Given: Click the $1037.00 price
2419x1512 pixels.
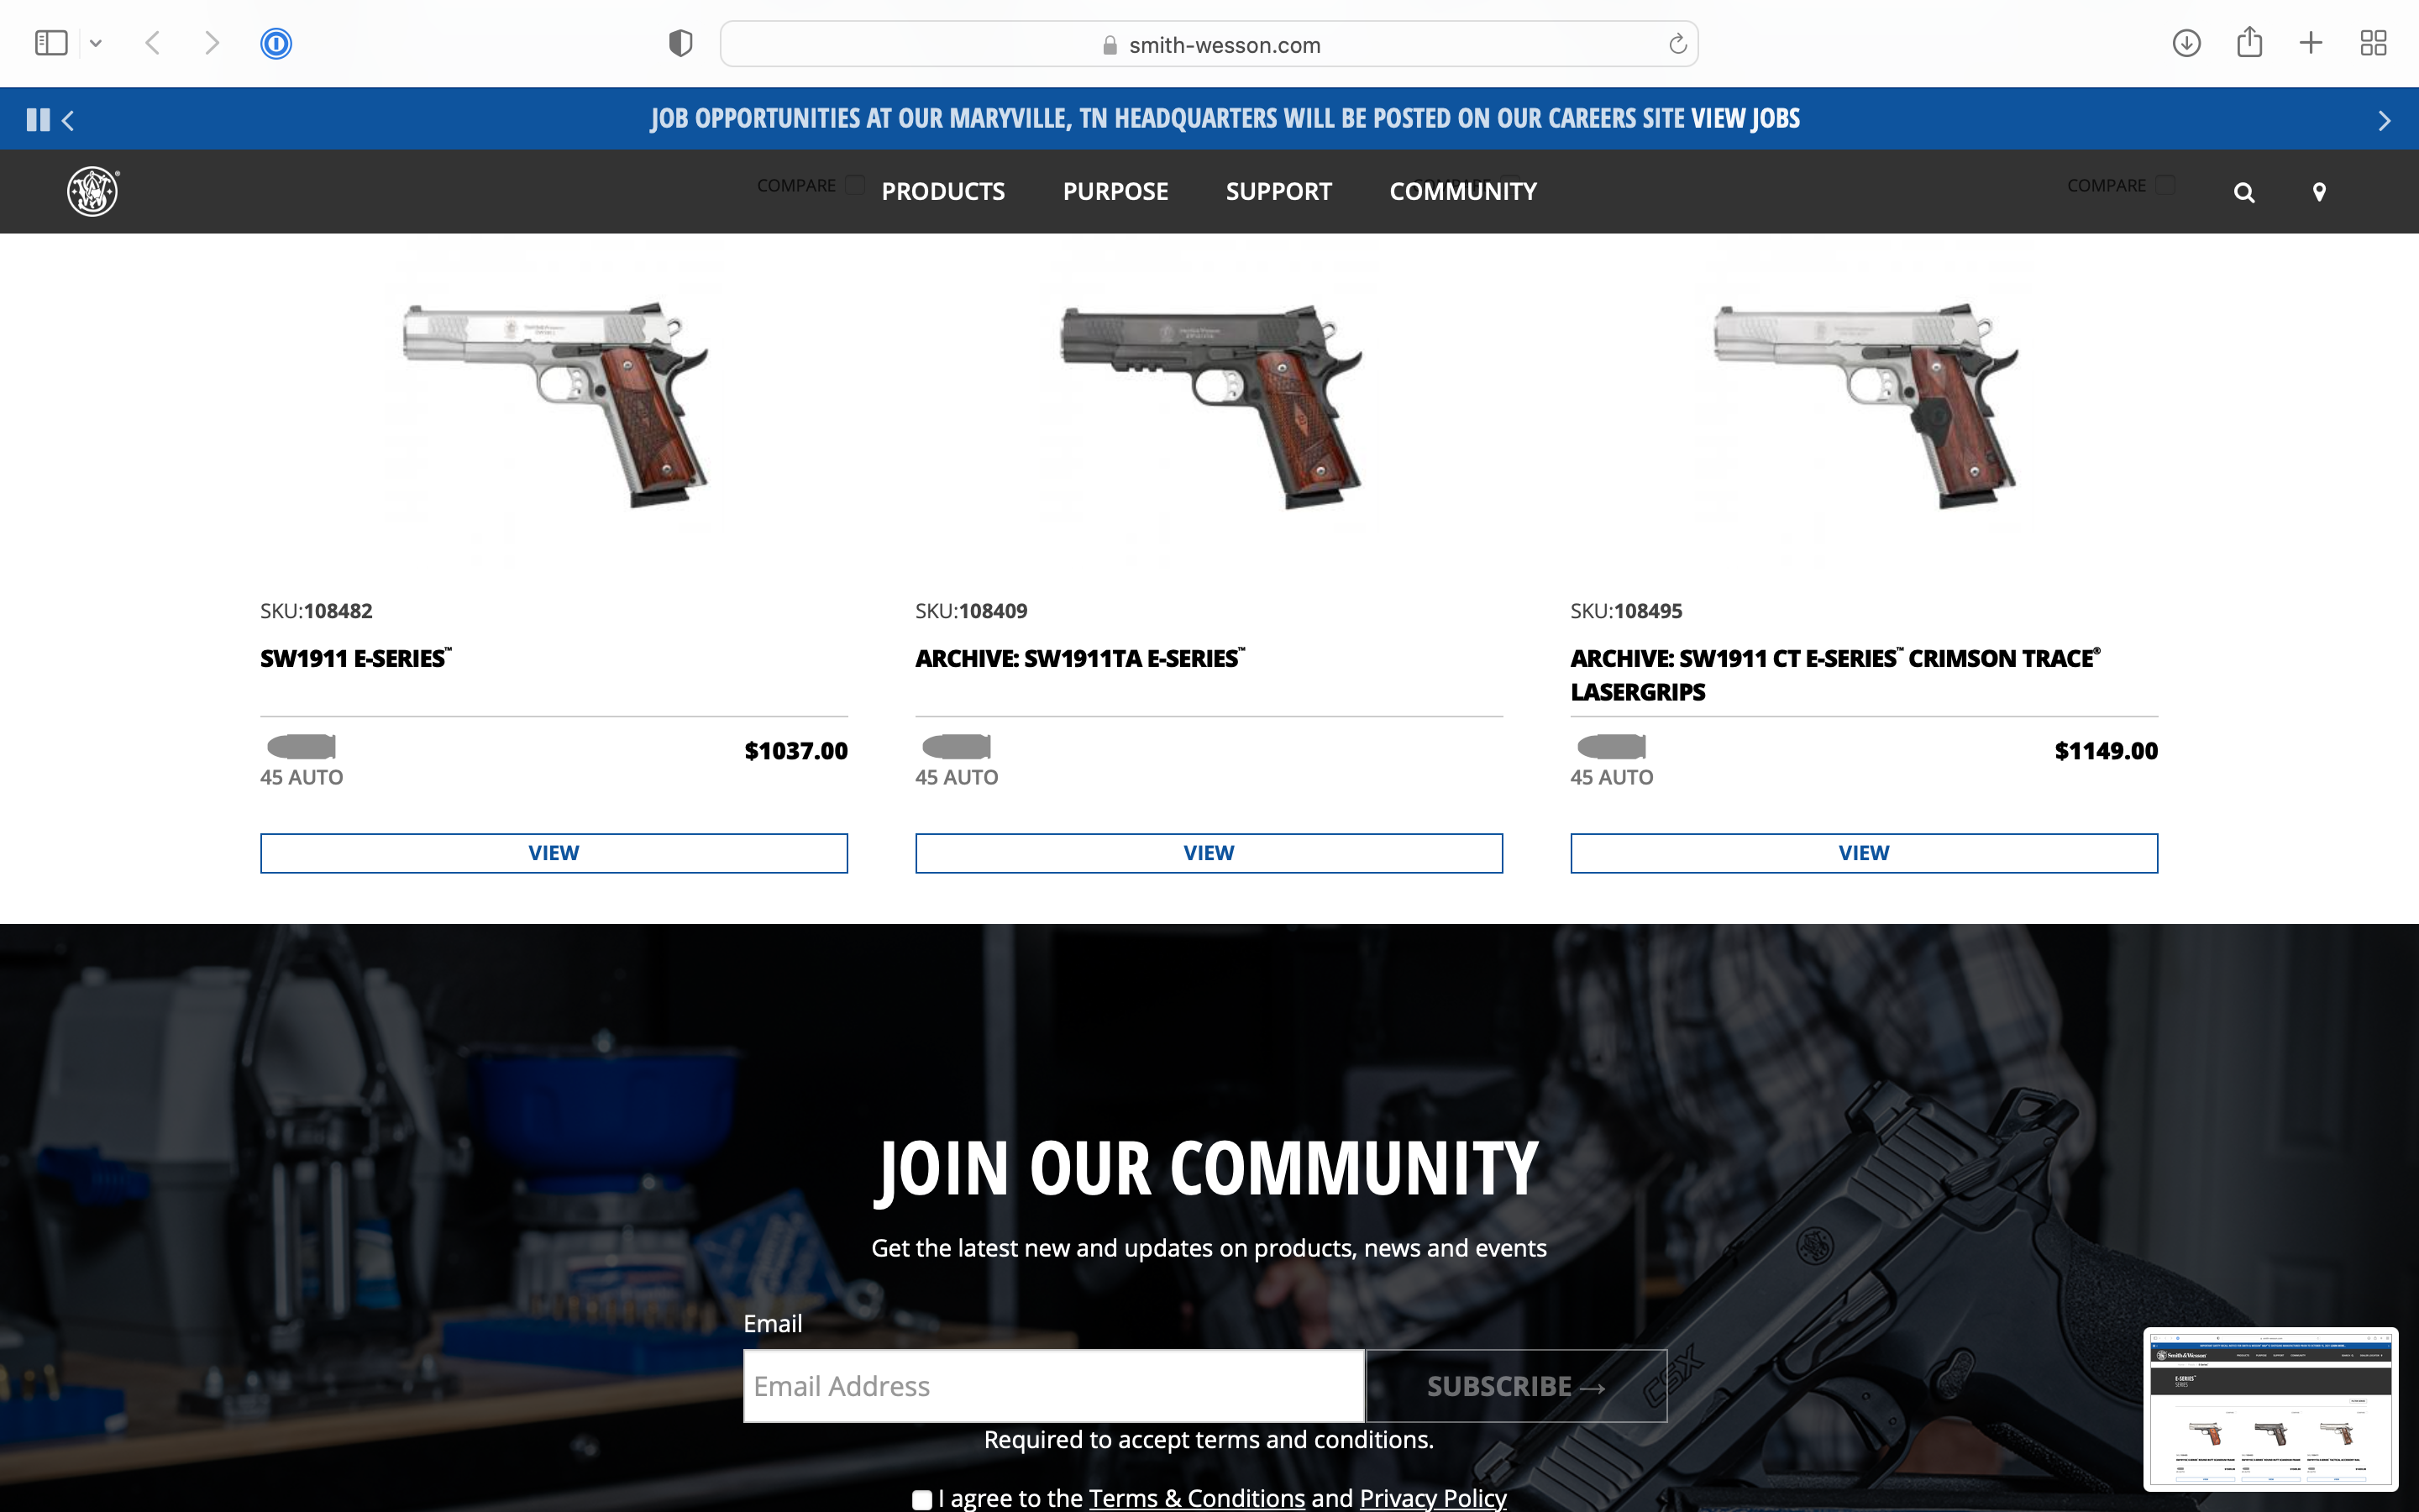Looking at the screenshot, I should point(795,751).
